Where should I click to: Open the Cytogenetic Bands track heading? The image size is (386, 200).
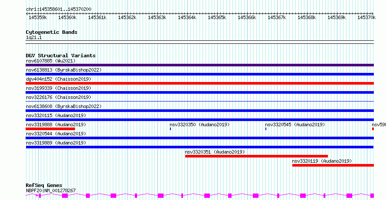click(52, 32)
